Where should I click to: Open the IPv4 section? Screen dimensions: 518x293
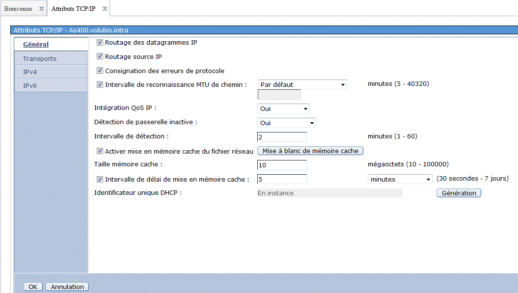(x=51, y=72)
